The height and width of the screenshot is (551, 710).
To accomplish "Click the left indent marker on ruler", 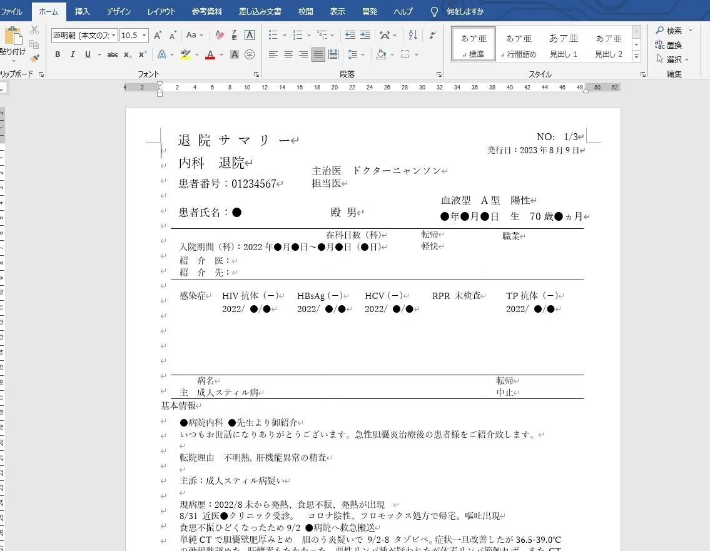I will pyautogui.click(x=160, y=93).
